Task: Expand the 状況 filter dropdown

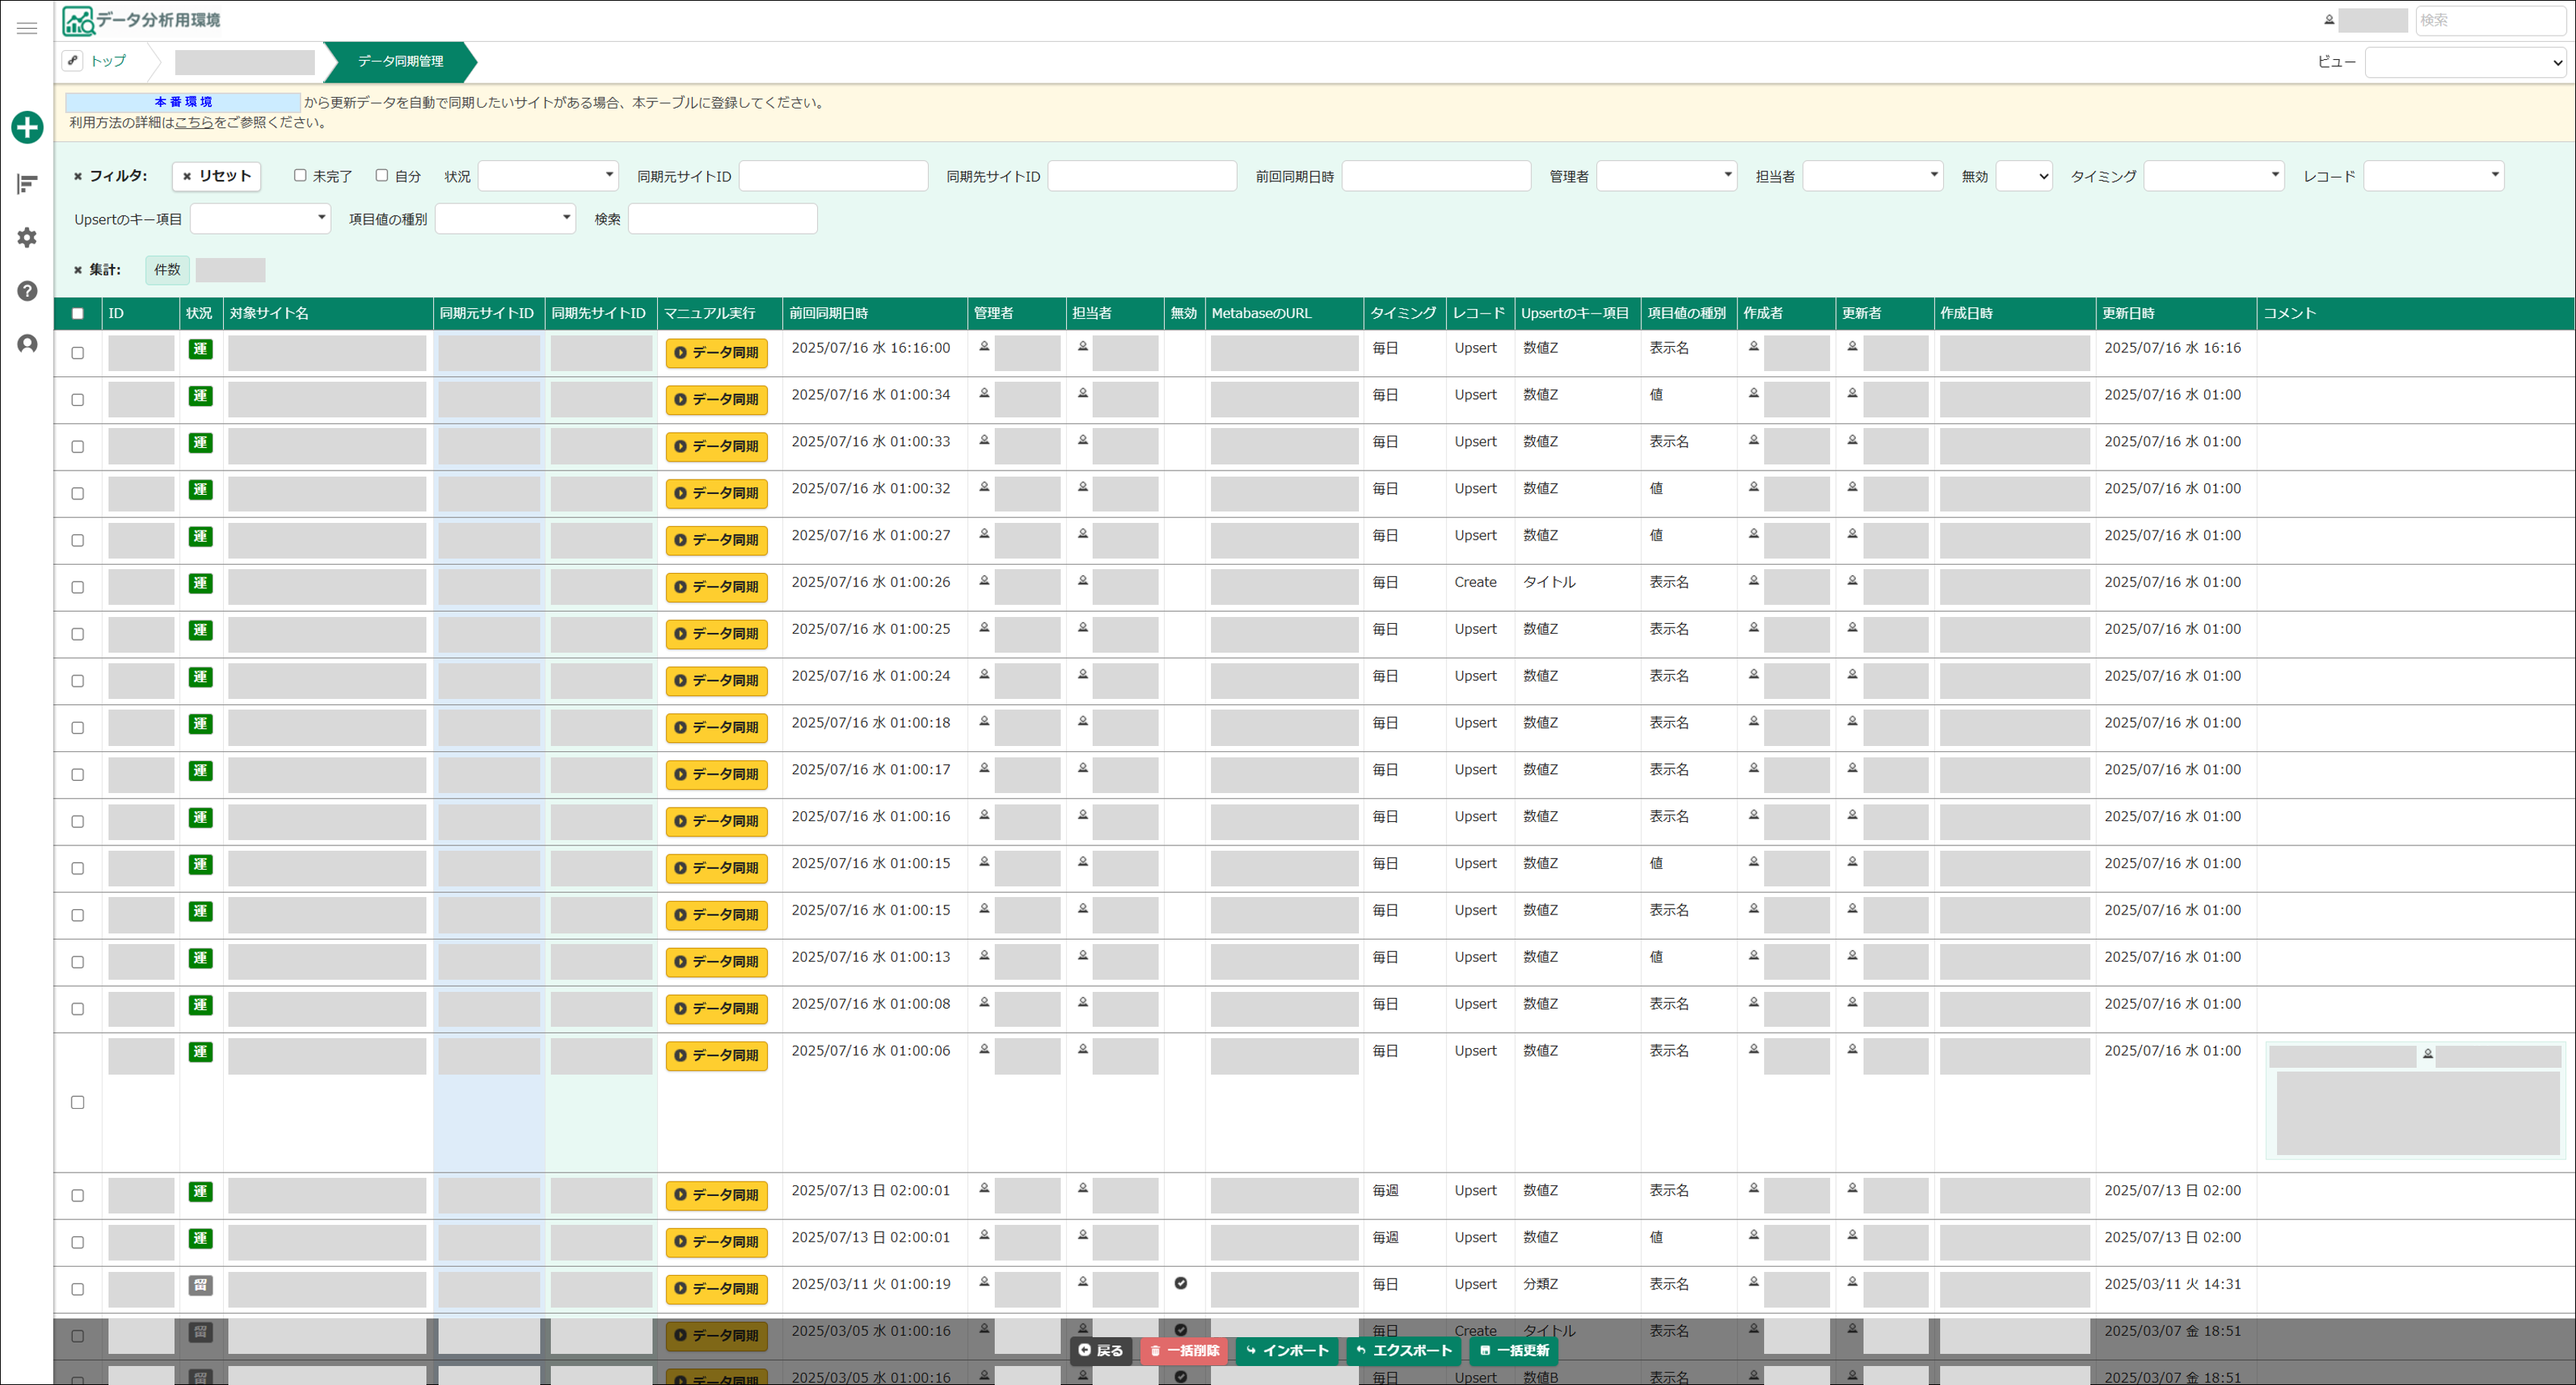Action: click(x=548, y=176)
